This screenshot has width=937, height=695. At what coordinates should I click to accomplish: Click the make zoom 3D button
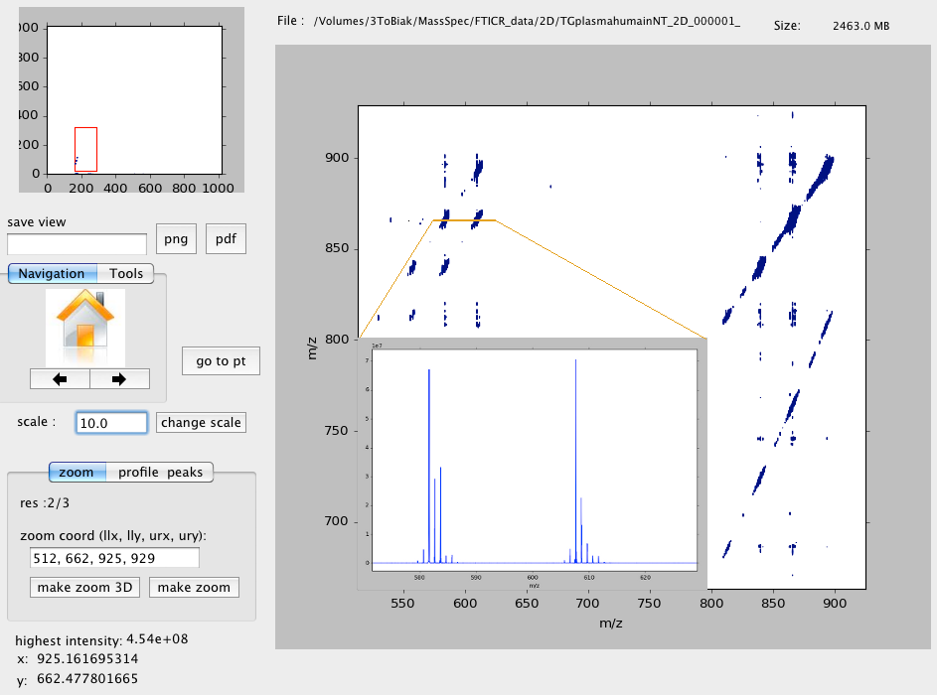click(84, 588)
